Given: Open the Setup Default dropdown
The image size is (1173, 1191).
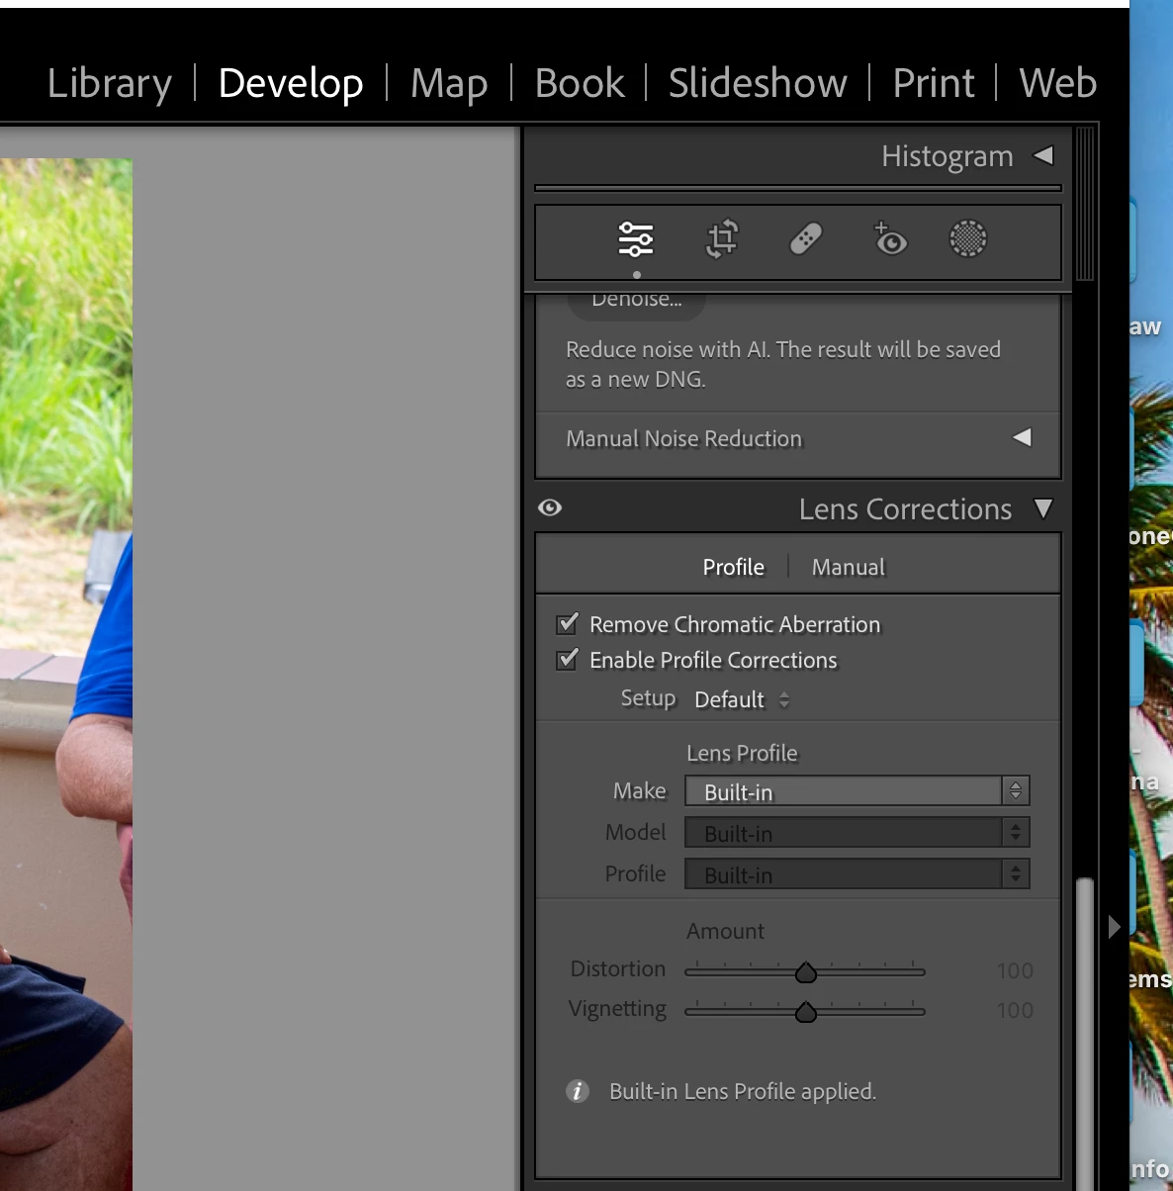Looking at the screenshot, I should (x=742, y=699).
